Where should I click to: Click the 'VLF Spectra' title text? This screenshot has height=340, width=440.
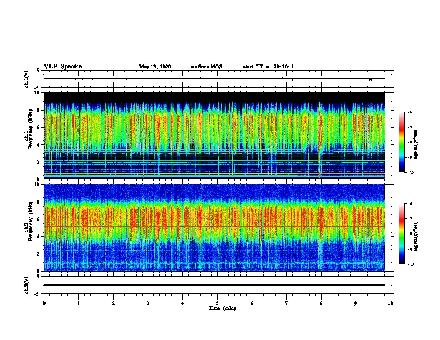(x=63, y=67)
